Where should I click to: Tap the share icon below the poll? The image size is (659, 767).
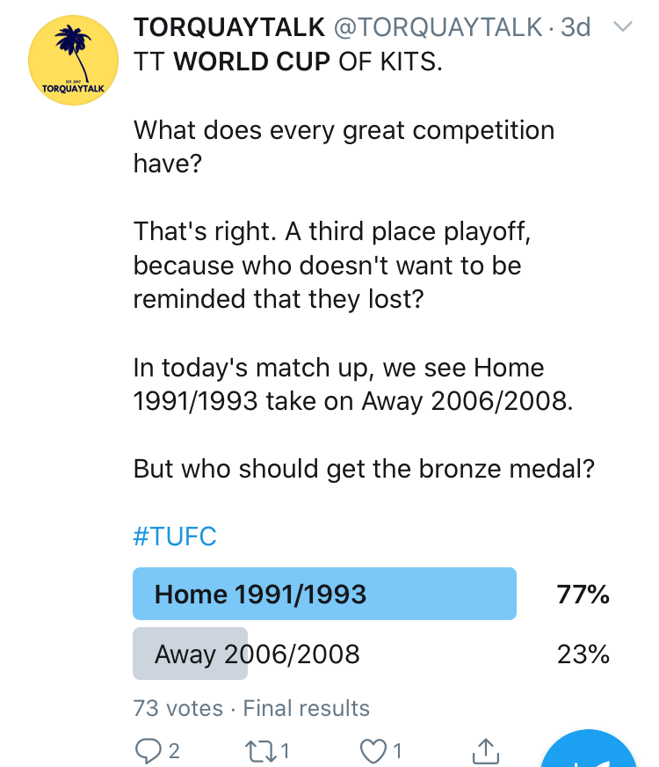click(485, 750)
